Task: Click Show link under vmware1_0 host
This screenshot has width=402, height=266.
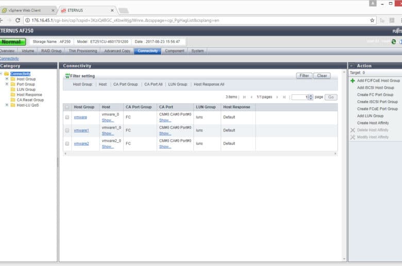Action: pos(108,134)
